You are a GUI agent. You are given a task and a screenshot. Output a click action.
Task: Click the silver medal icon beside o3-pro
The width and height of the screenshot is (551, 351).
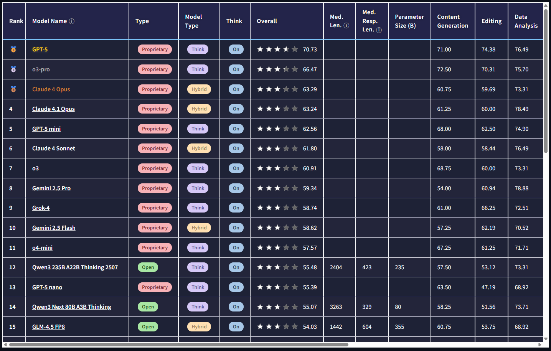tap(13, 69)
